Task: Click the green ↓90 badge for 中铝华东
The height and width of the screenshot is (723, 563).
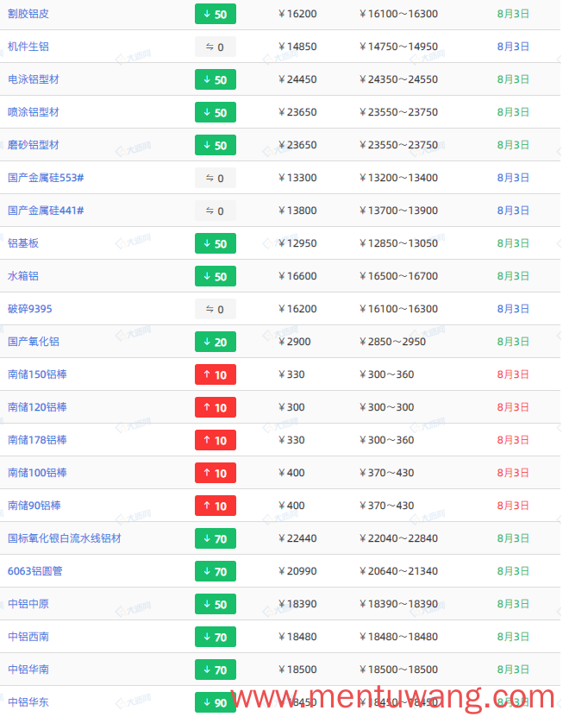Action: (216, 701)
